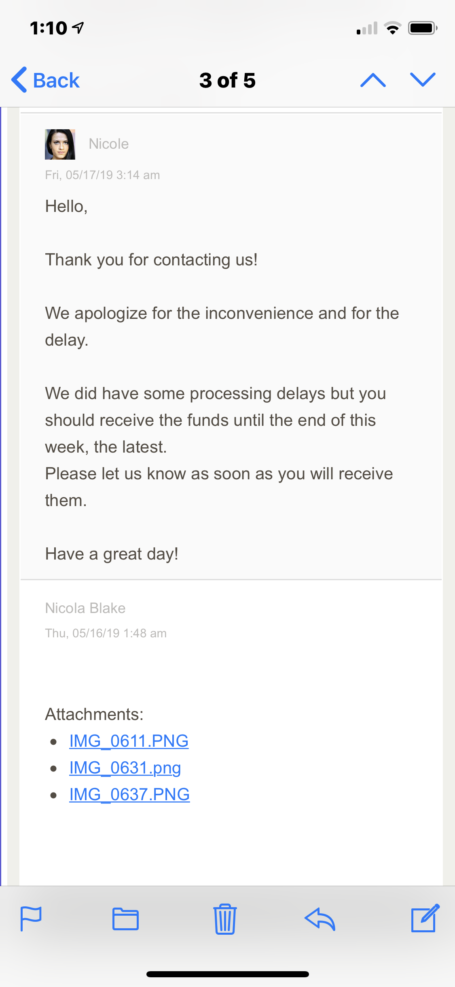The image size is (455, 987).
Task: Open attachment IMG_0611.PNG
Action: click(x=129, y=741)
